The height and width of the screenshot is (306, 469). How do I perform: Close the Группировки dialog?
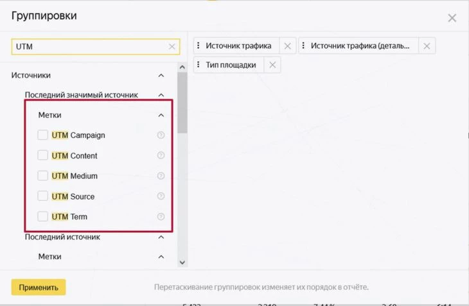click(x=452, y=18)
